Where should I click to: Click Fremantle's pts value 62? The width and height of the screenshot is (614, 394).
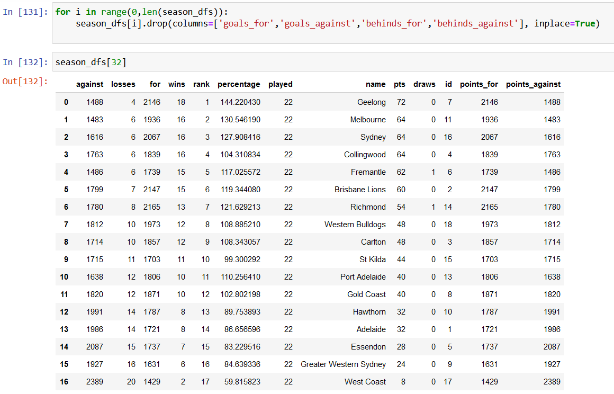(x=401, y=172)
